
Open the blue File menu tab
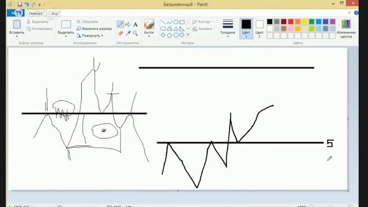coord(16,13)
